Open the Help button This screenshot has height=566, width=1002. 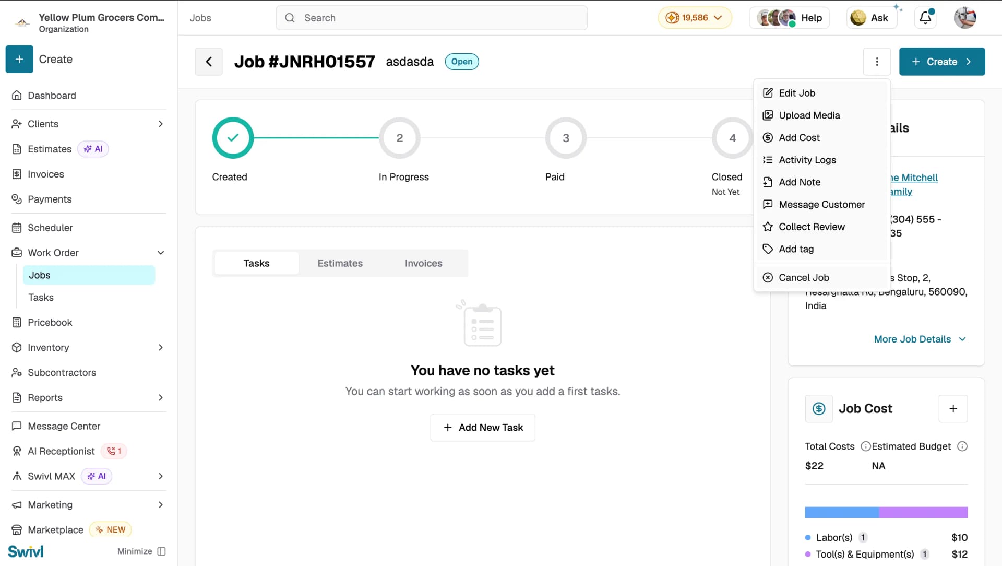point(789,18)
